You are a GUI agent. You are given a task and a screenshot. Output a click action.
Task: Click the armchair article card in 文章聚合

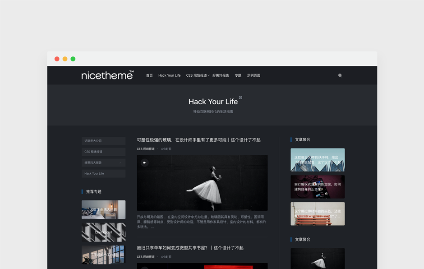[318, 160]
